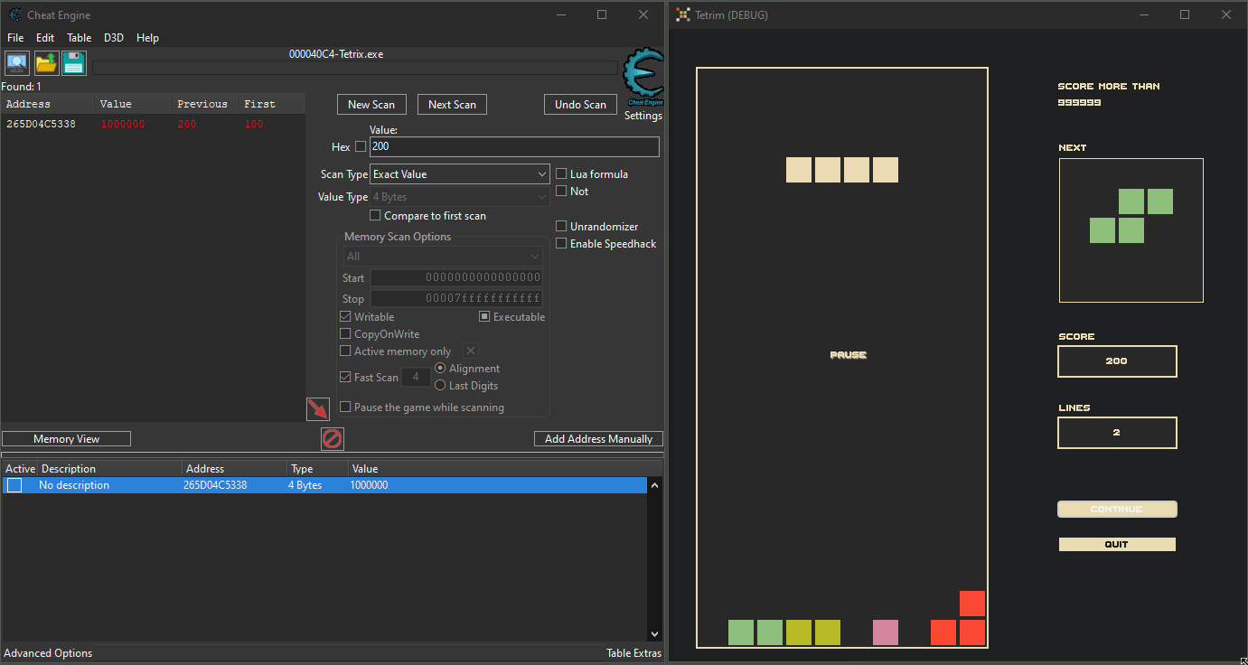
Task: Select the Last Digits radio button
Action: coord(440,386)
